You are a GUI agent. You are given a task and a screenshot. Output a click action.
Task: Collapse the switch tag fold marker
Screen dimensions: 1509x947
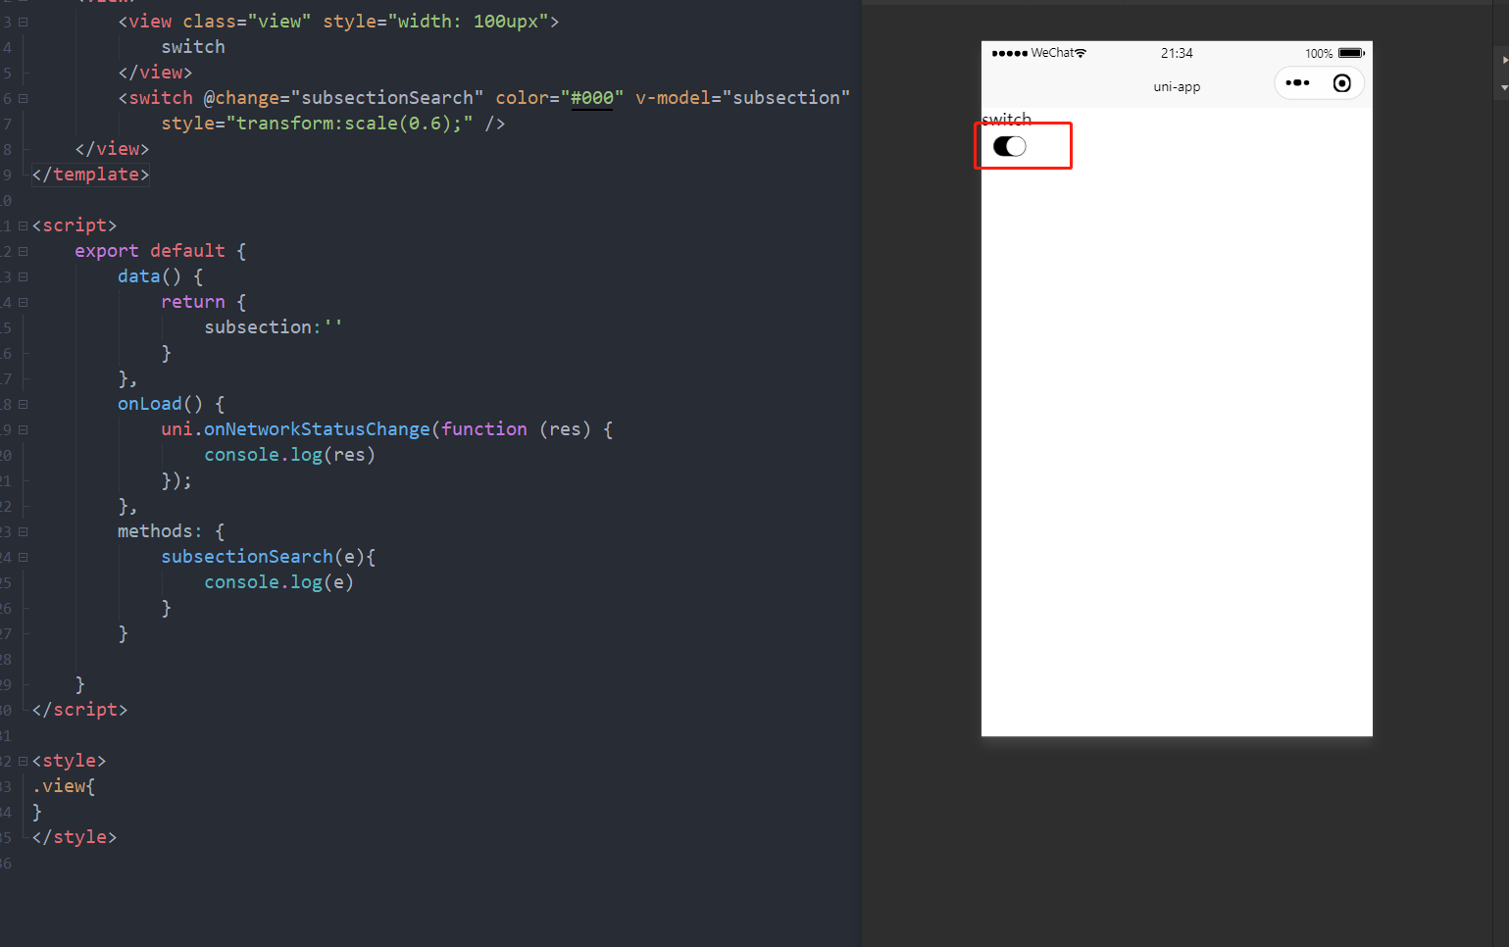coord(23,98)
